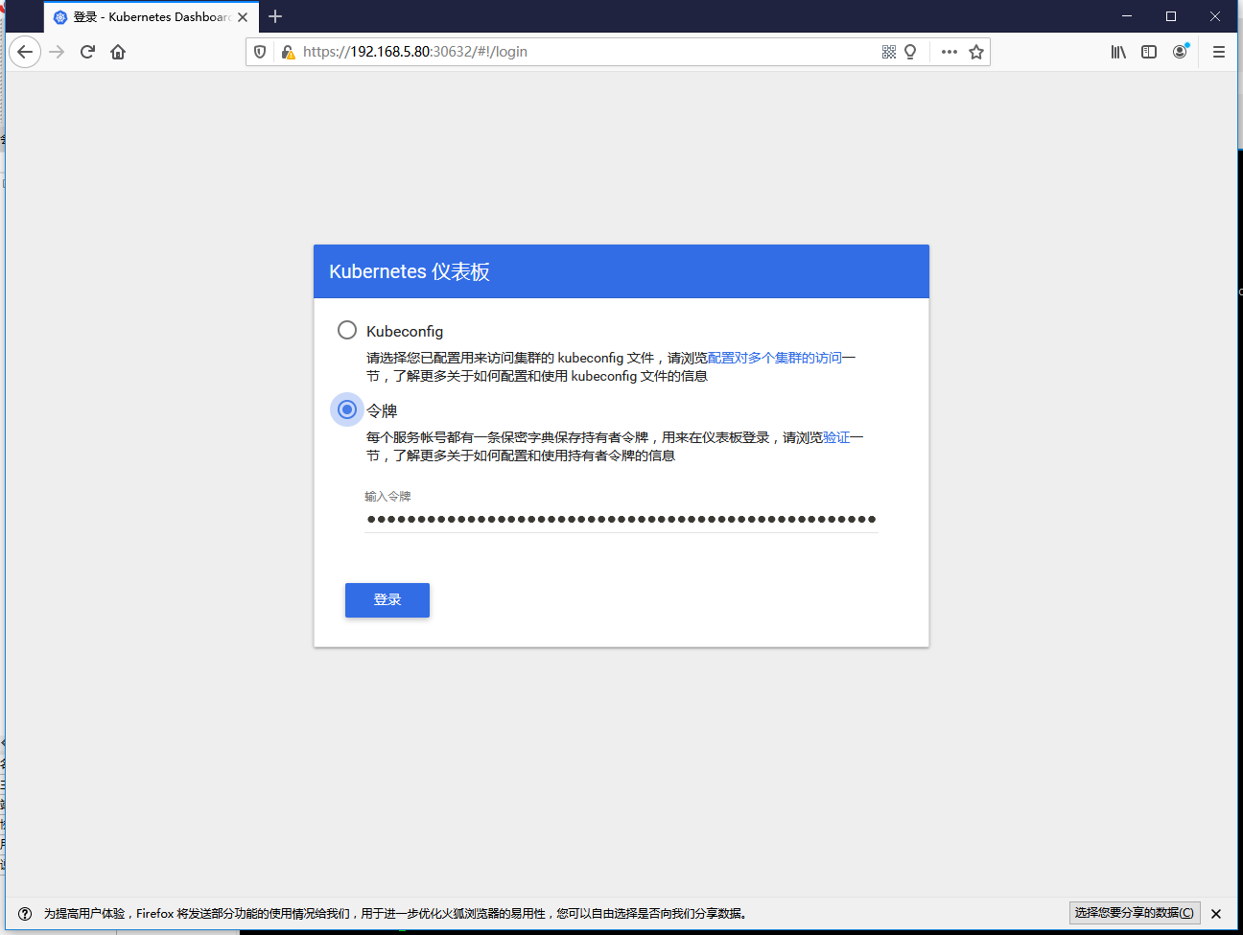
Task: Close the Kubernetes Dashboard tab
Action: [x=243, y=17]
